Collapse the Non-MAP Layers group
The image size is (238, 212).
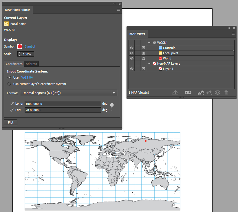point(149,64)
